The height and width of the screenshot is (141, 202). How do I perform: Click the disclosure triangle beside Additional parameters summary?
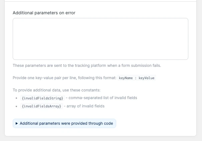click(17, 123)
